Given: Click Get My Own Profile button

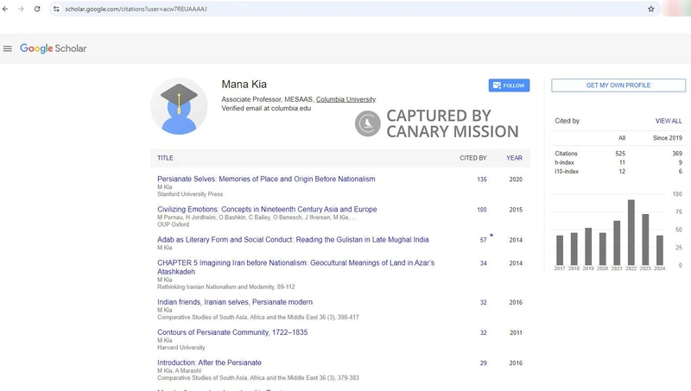Looking at the screenshot, I should [618, 85].
